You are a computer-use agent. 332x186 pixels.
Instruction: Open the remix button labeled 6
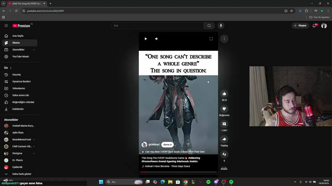pos(224,154)
